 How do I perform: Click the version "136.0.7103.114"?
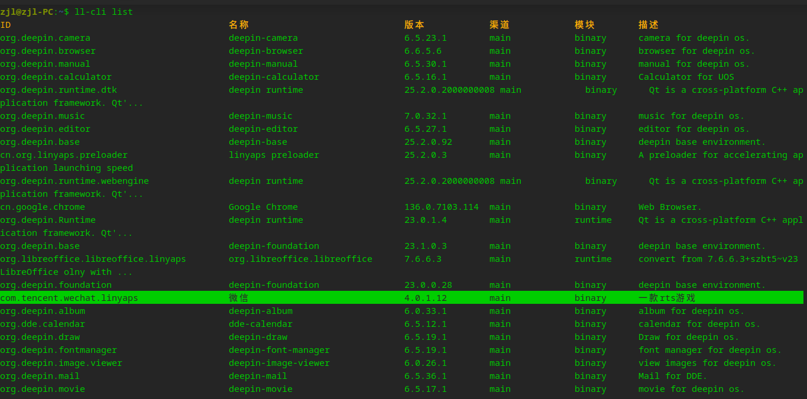pos(442,207)
